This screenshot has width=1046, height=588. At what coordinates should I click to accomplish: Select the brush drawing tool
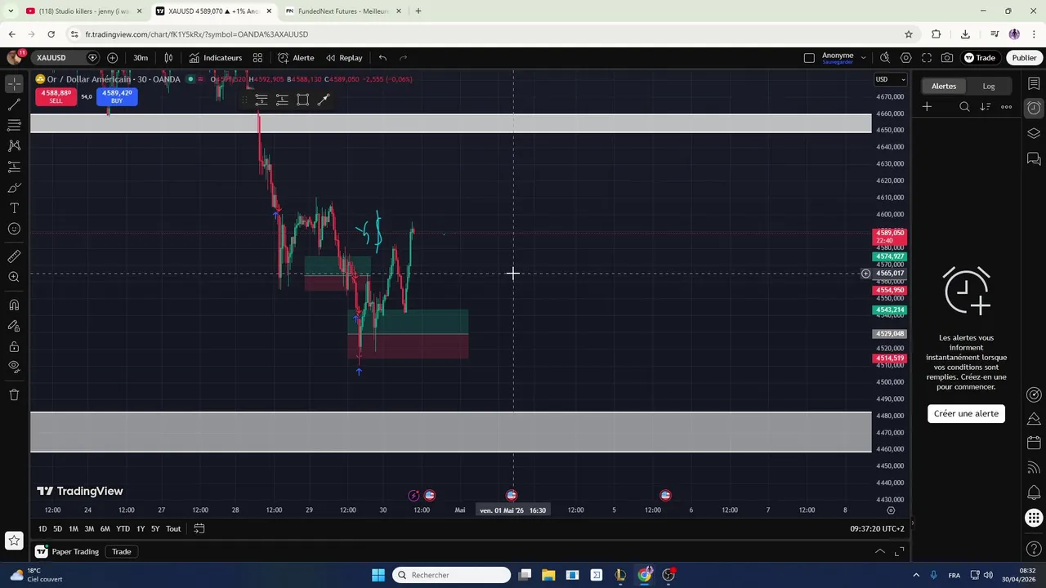(x=14, y=187)
